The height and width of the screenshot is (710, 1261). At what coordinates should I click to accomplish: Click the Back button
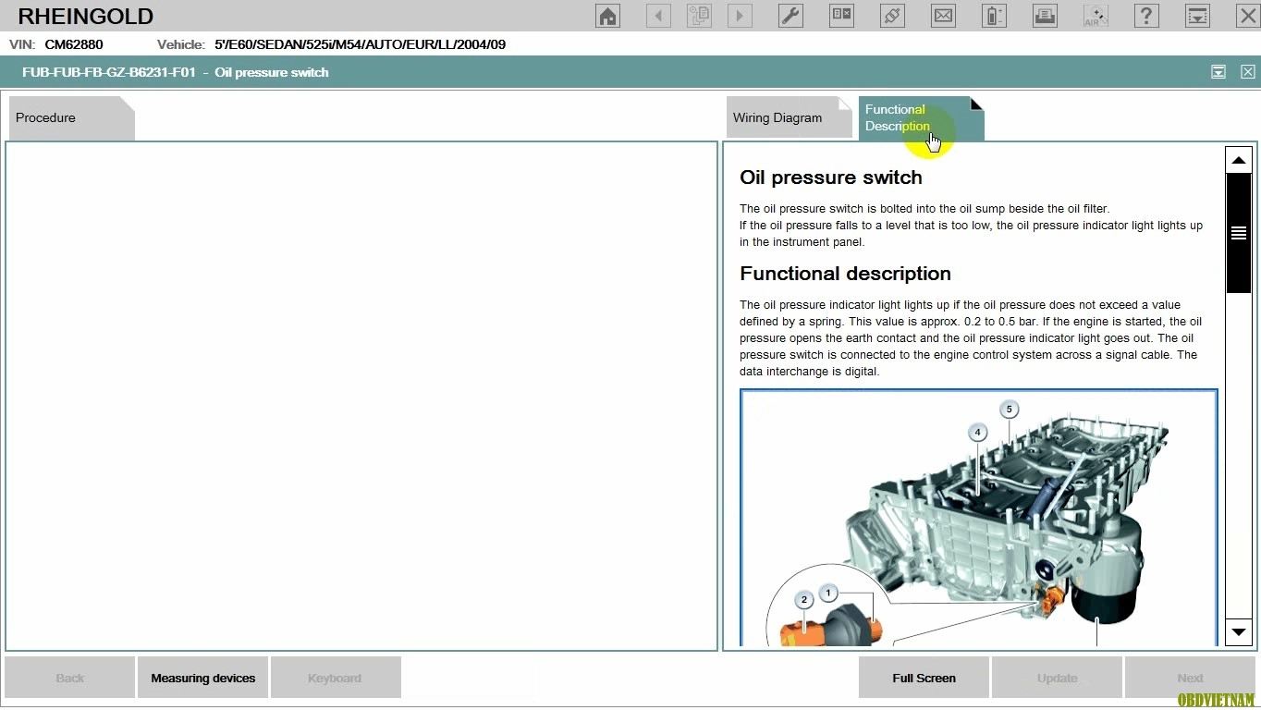[x=70, y=678]
